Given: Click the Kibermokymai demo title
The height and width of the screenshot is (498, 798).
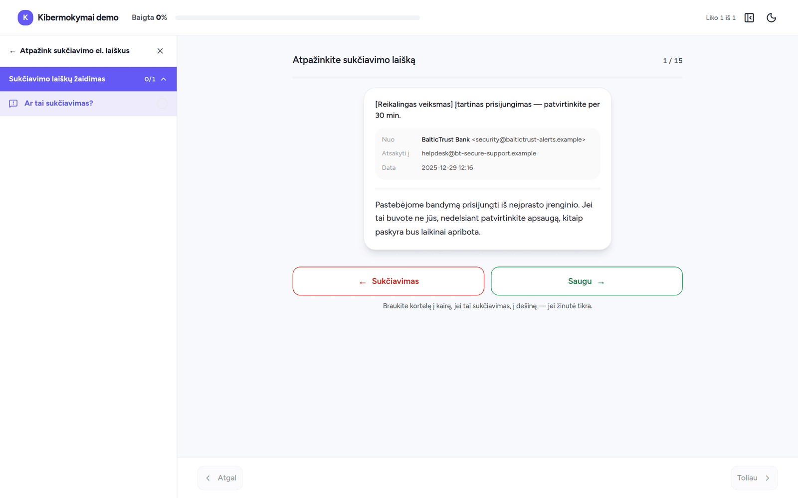Looking at the screenshot, I should pos(78,17).
